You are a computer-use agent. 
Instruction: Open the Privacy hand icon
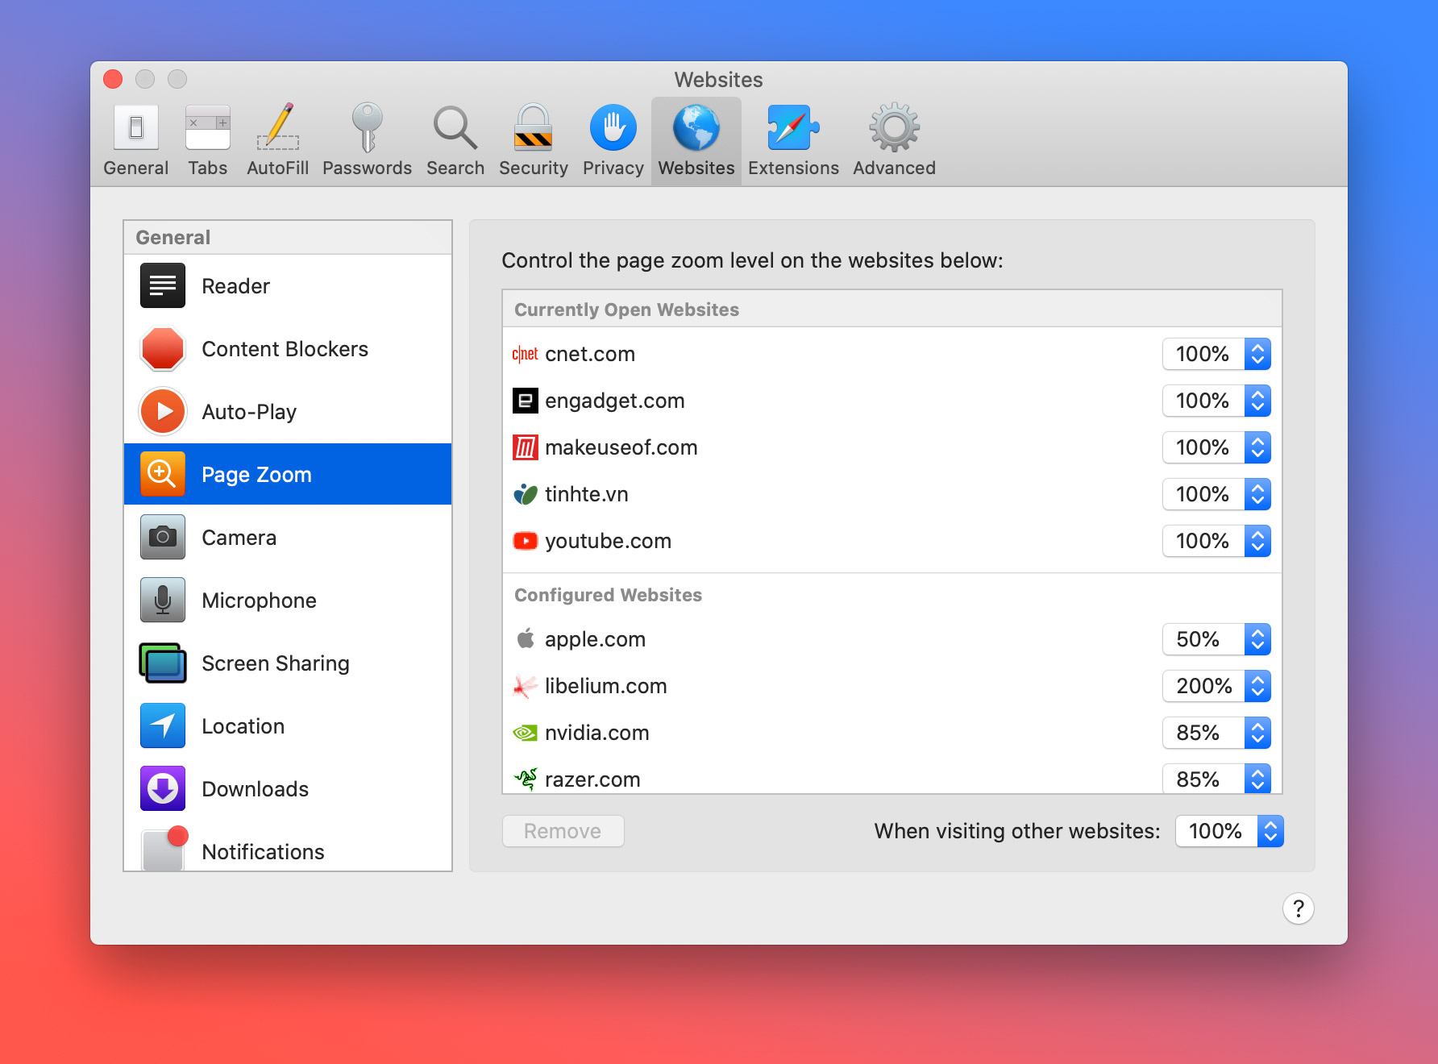tap(613, 129)
